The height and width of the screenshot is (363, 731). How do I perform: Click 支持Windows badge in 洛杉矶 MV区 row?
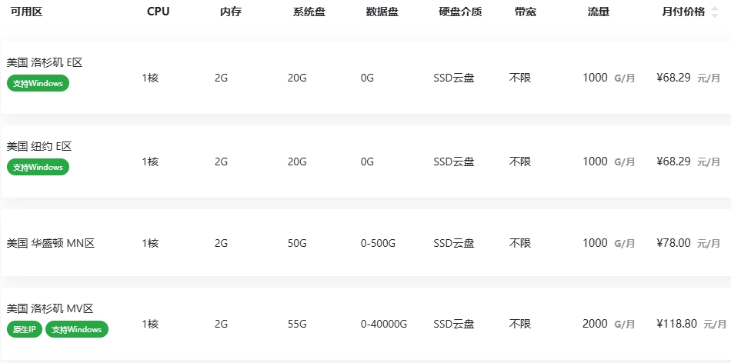coord(77,329)
